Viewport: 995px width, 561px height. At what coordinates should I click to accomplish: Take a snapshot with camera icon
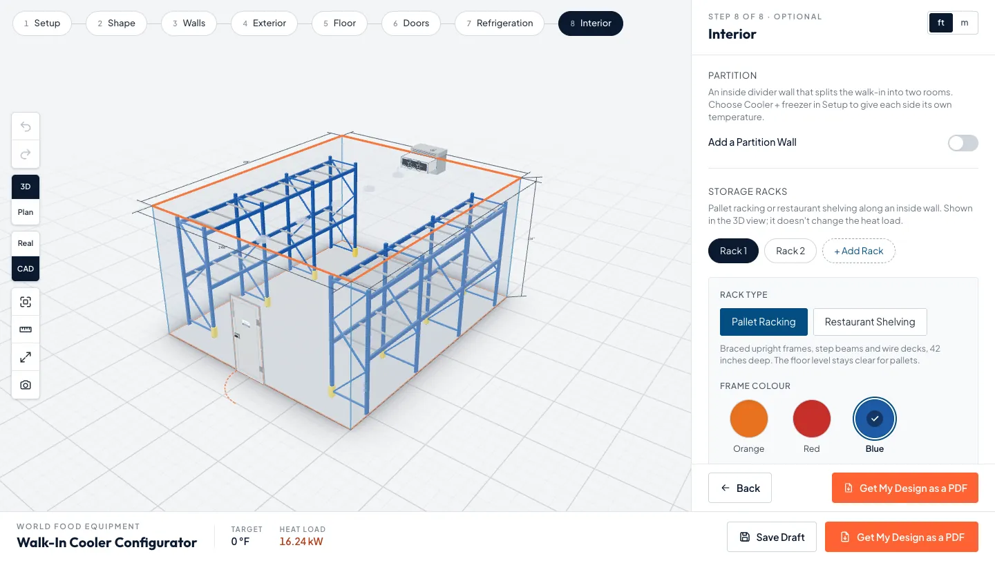(26, 385)
